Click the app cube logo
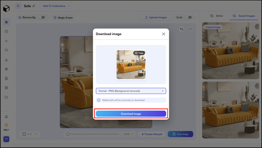Image resolution: width=262 pixels, height=148 pixels. [6, 9]
